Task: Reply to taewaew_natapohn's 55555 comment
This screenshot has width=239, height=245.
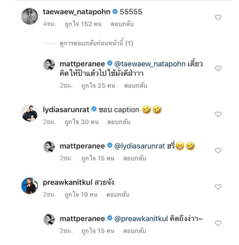Action: click(x=122, y=24)
